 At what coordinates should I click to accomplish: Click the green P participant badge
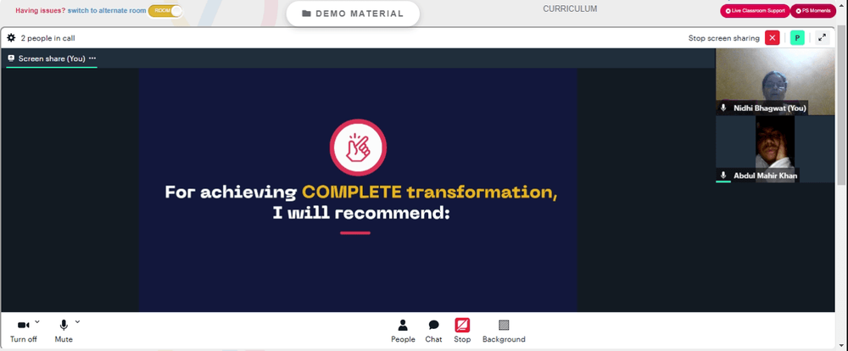797,38
